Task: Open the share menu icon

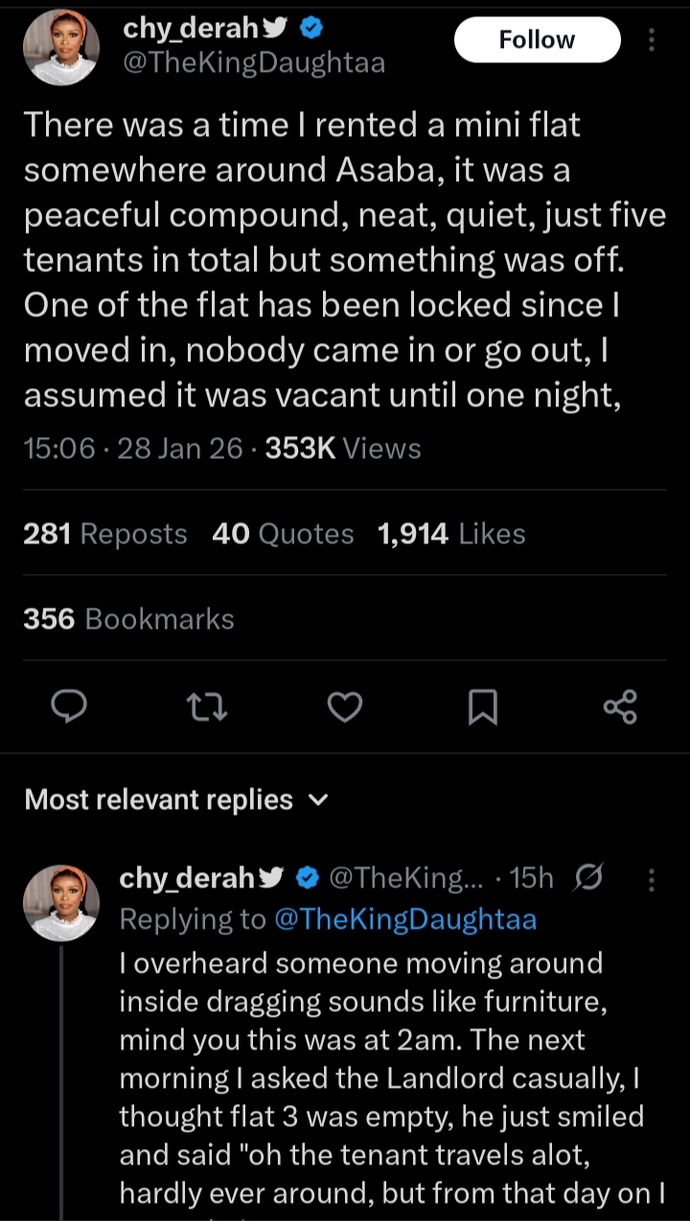Action: 621,707
